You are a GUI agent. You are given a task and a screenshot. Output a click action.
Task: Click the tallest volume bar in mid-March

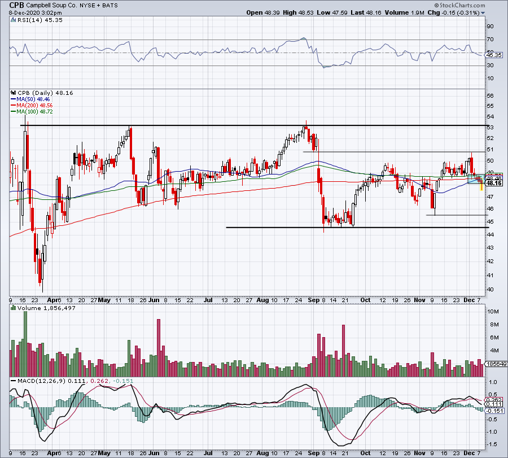click(25, 343)
